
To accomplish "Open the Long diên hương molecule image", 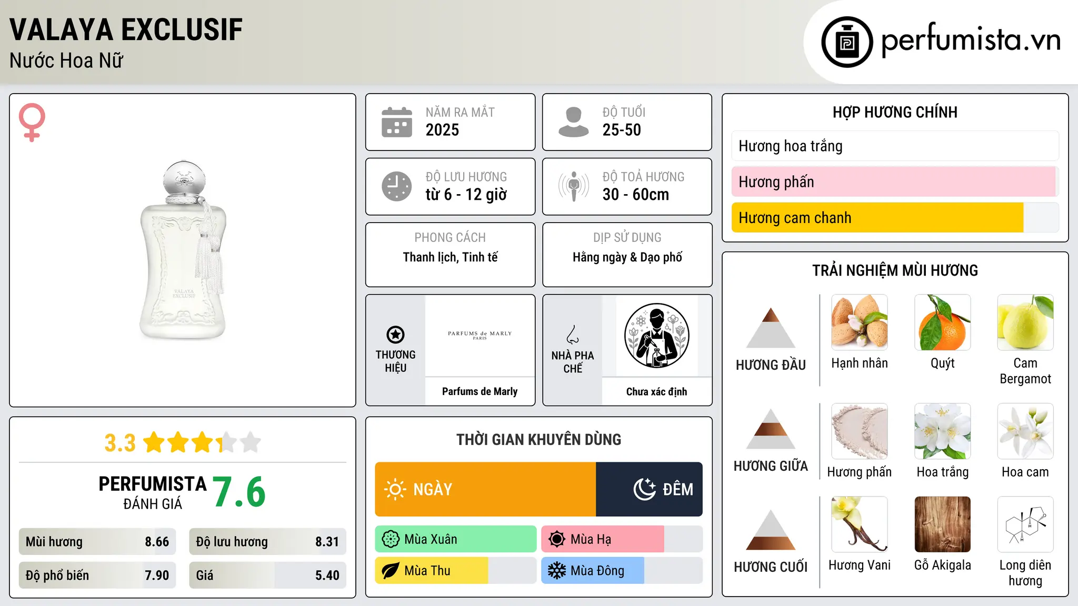I will 1025,524.
